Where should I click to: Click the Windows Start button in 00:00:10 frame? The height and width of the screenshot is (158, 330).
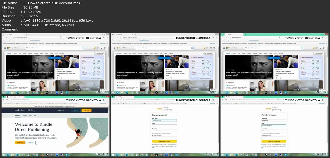[x=4, y=92]
